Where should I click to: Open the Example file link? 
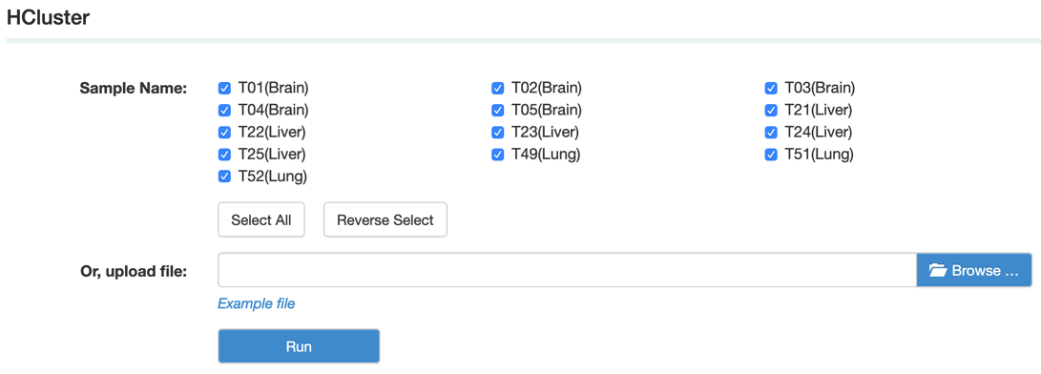(x=257, y=303)
